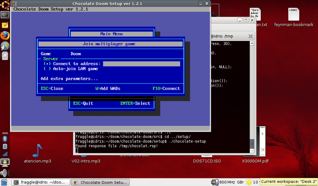Click the V02-intro.mp3 file label
Viewport: 318px width, 186px height.
click(x=86, y=161)
